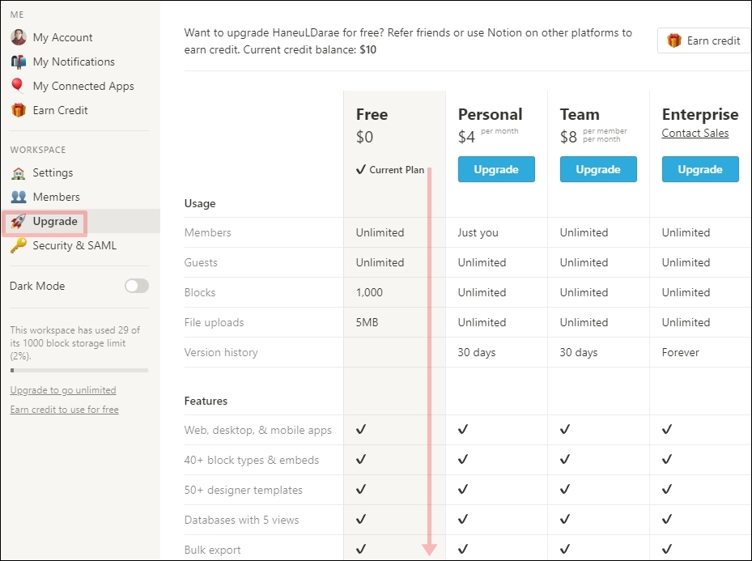
Task: Click the rocket icon next to Upgrade
Action: 19,221
